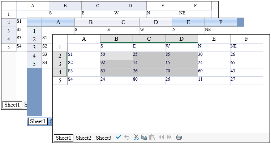Select column E header in front spreadsheet

pos(214,39)
